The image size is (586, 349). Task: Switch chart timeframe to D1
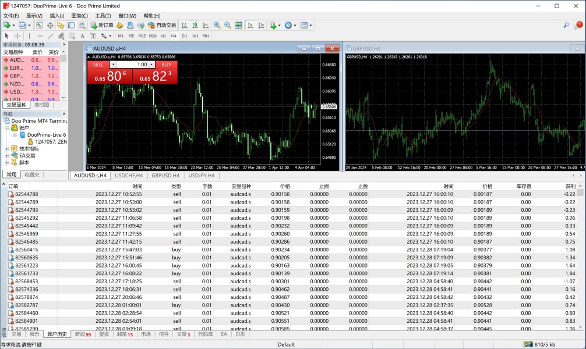point(185,36)
